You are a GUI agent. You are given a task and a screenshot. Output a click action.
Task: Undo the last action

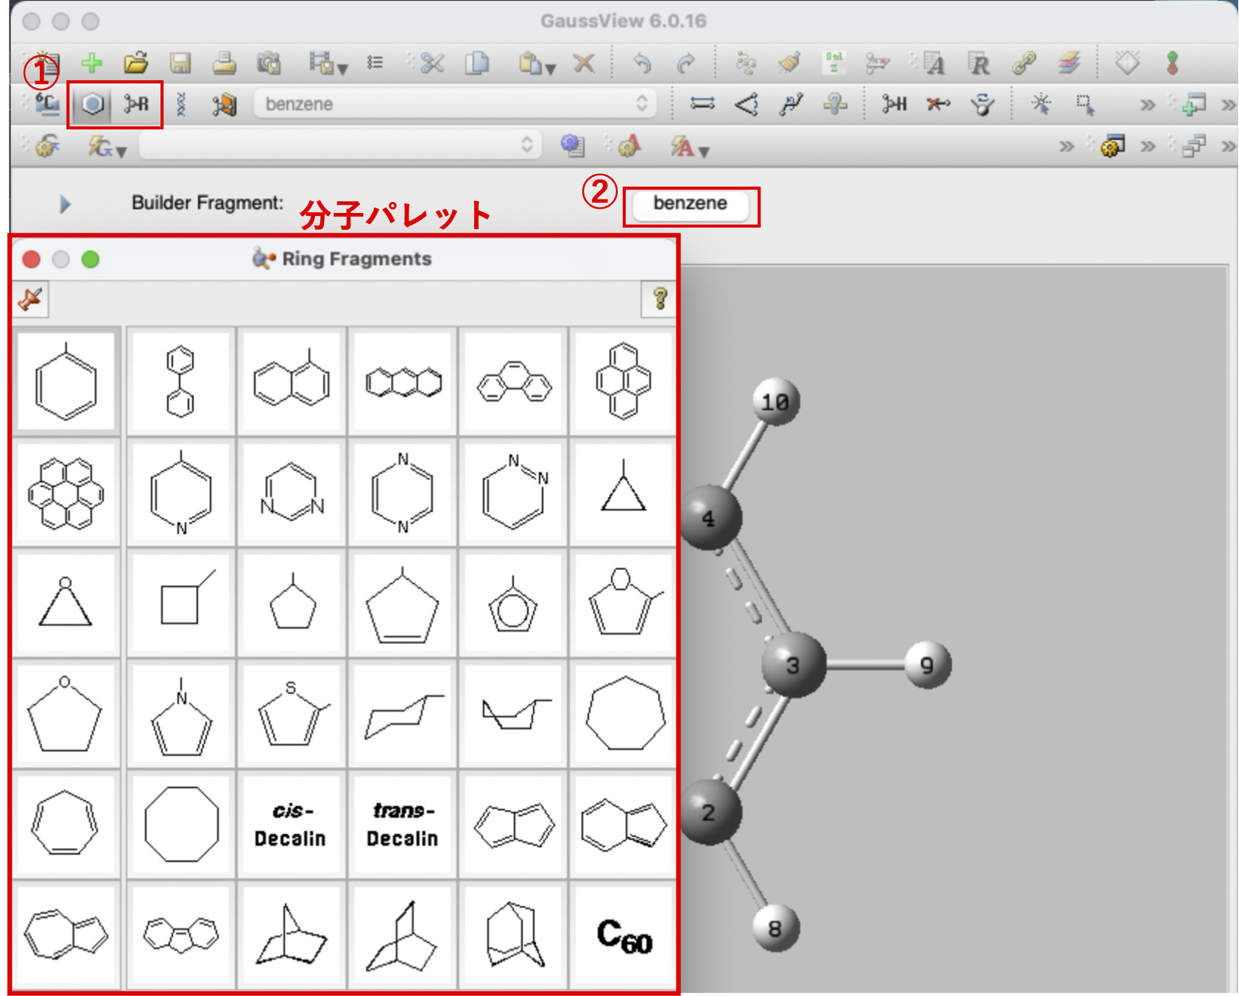coord(642,63)
